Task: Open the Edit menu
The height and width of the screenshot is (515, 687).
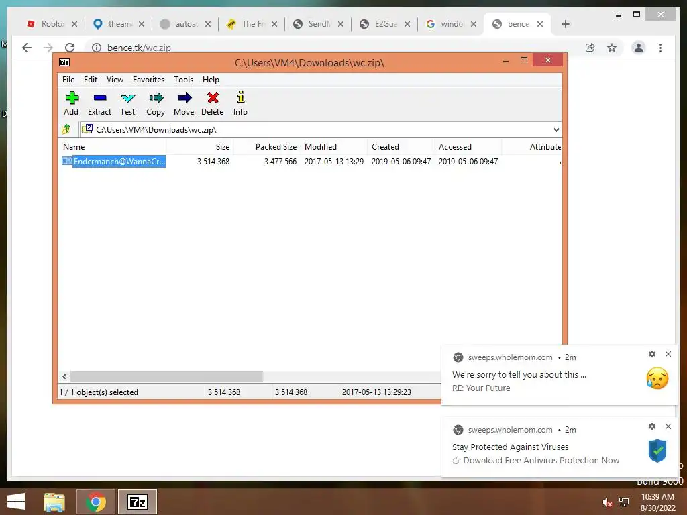Action: (91, 80)
